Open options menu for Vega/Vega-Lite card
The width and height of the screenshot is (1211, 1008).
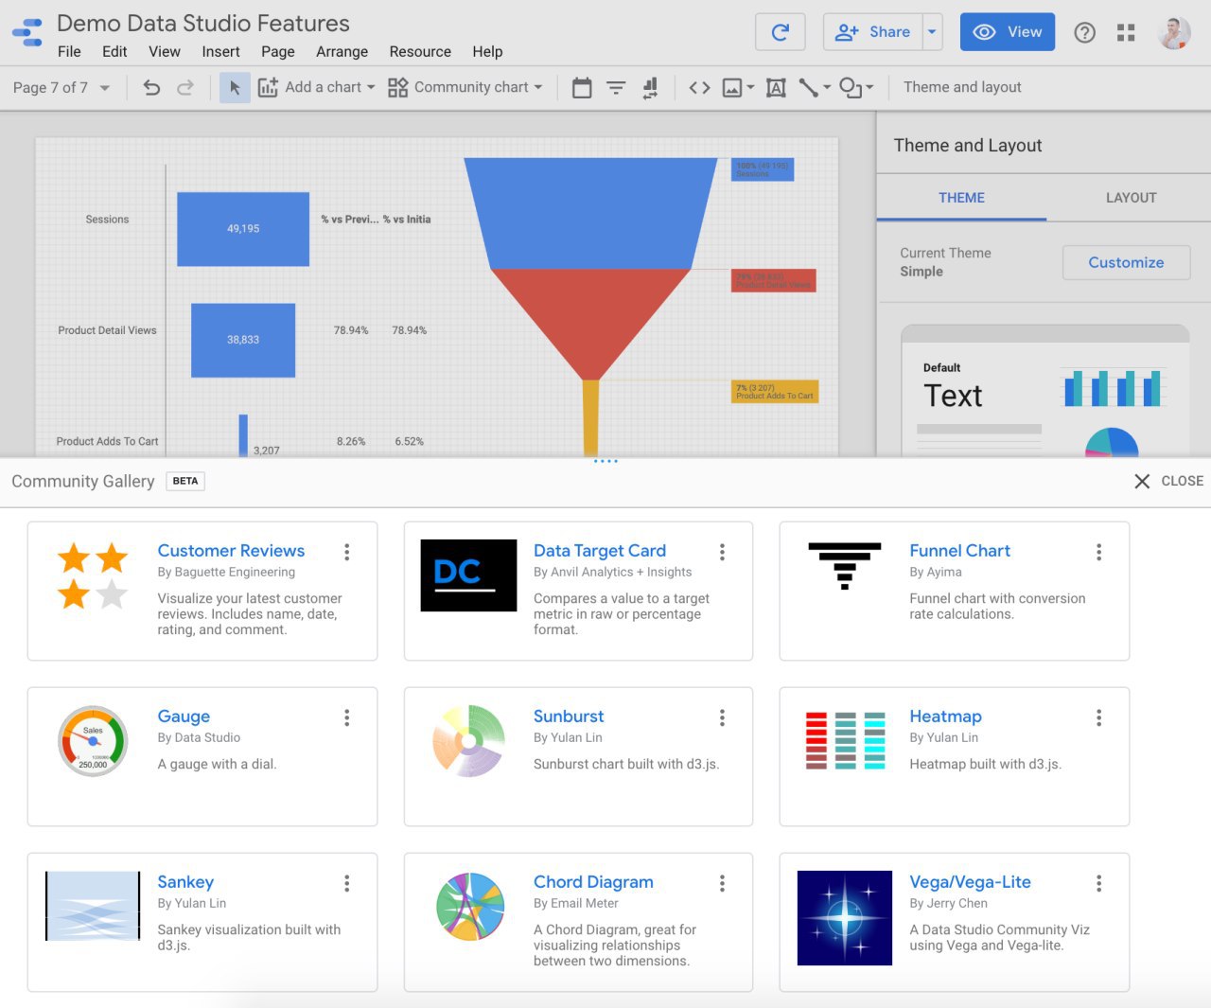(x=1098, y=883)
